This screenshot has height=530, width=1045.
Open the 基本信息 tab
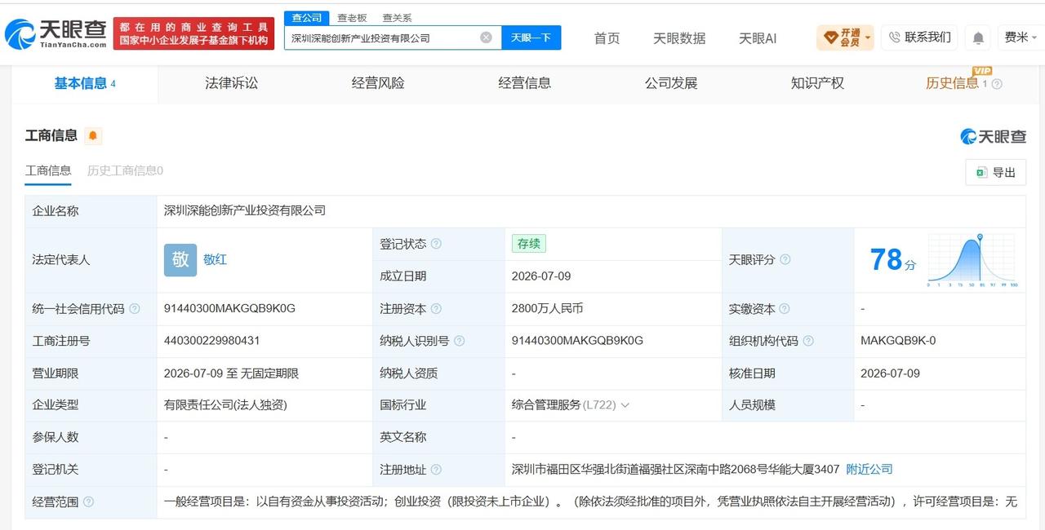(84, 83)
